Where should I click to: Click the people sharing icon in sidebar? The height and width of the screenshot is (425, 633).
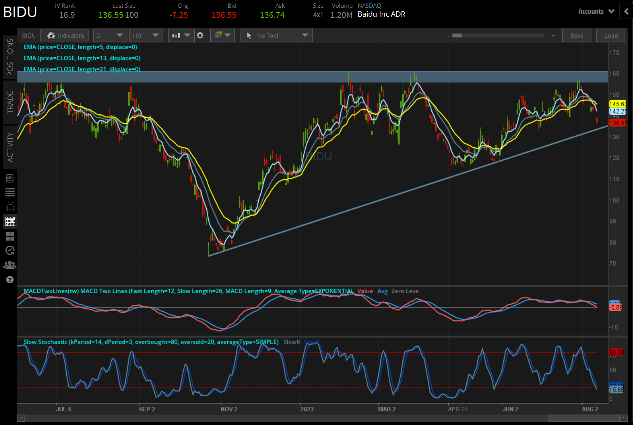tap(10, 265)
